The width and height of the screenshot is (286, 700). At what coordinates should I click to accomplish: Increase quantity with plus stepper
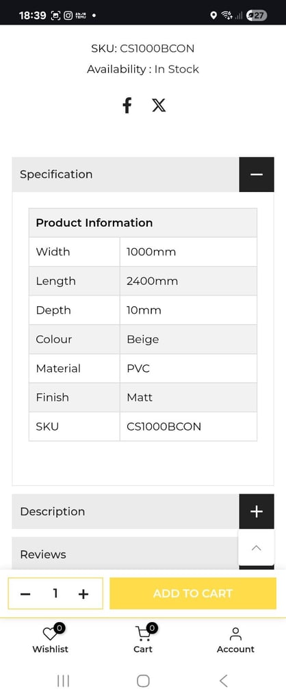pos(83,594)
